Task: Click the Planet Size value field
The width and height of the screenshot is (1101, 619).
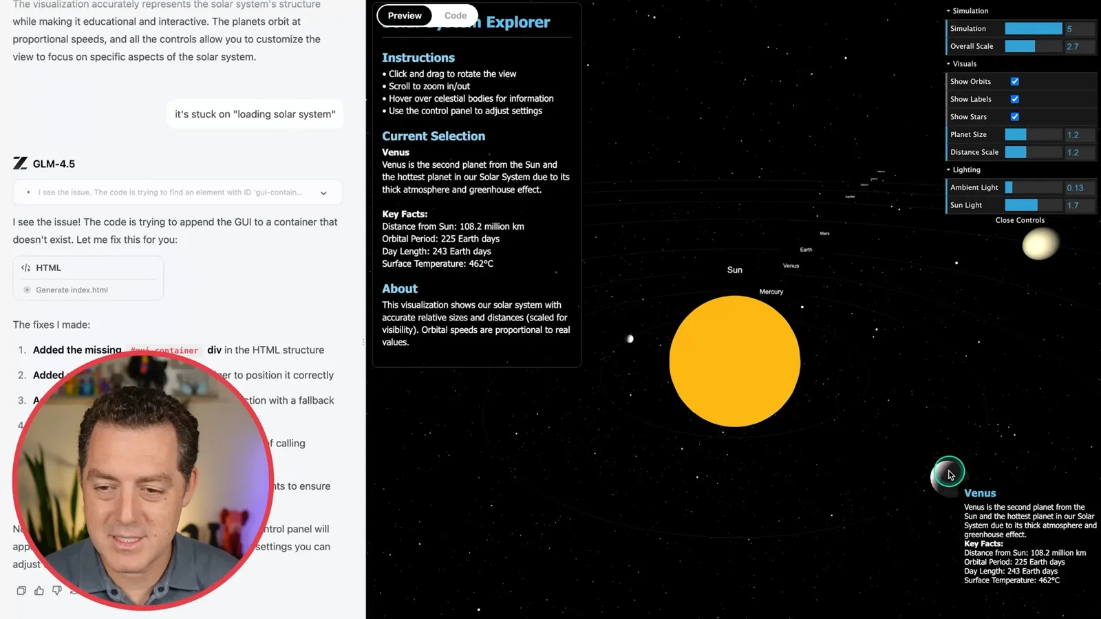Action: pos(1080,135)
